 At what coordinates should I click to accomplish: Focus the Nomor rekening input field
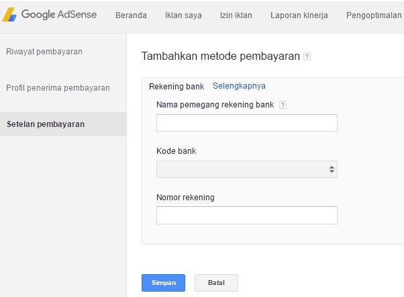coord(246,215)
